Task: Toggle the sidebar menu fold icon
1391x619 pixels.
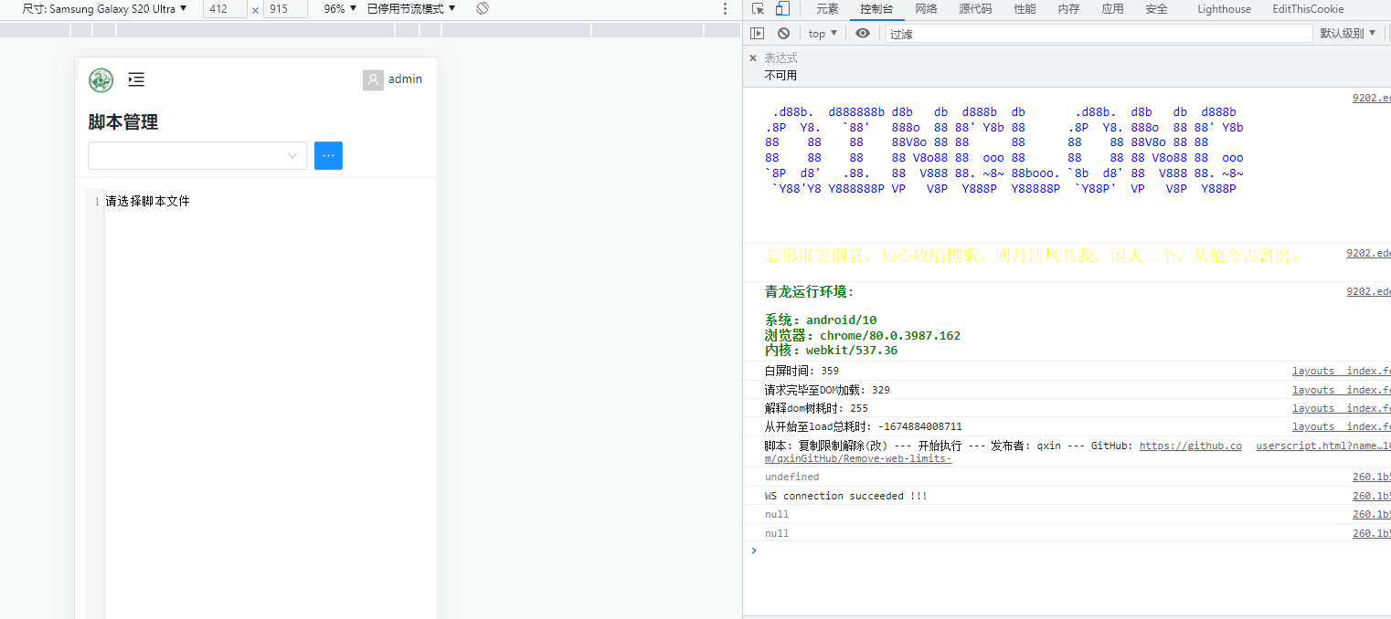Action: click(136, 79)
